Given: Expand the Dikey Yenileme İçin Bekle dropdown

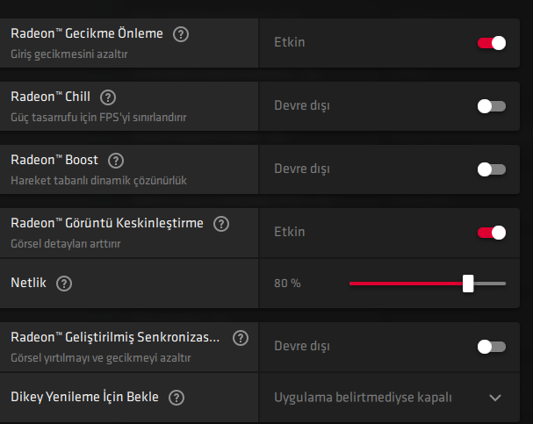Looking at the screenshot, I should click(495, 398).
